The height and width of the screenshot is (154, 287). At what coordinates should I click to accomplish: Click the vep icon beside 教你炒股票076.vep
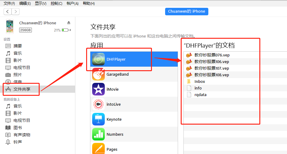click(x=189, y=55)
